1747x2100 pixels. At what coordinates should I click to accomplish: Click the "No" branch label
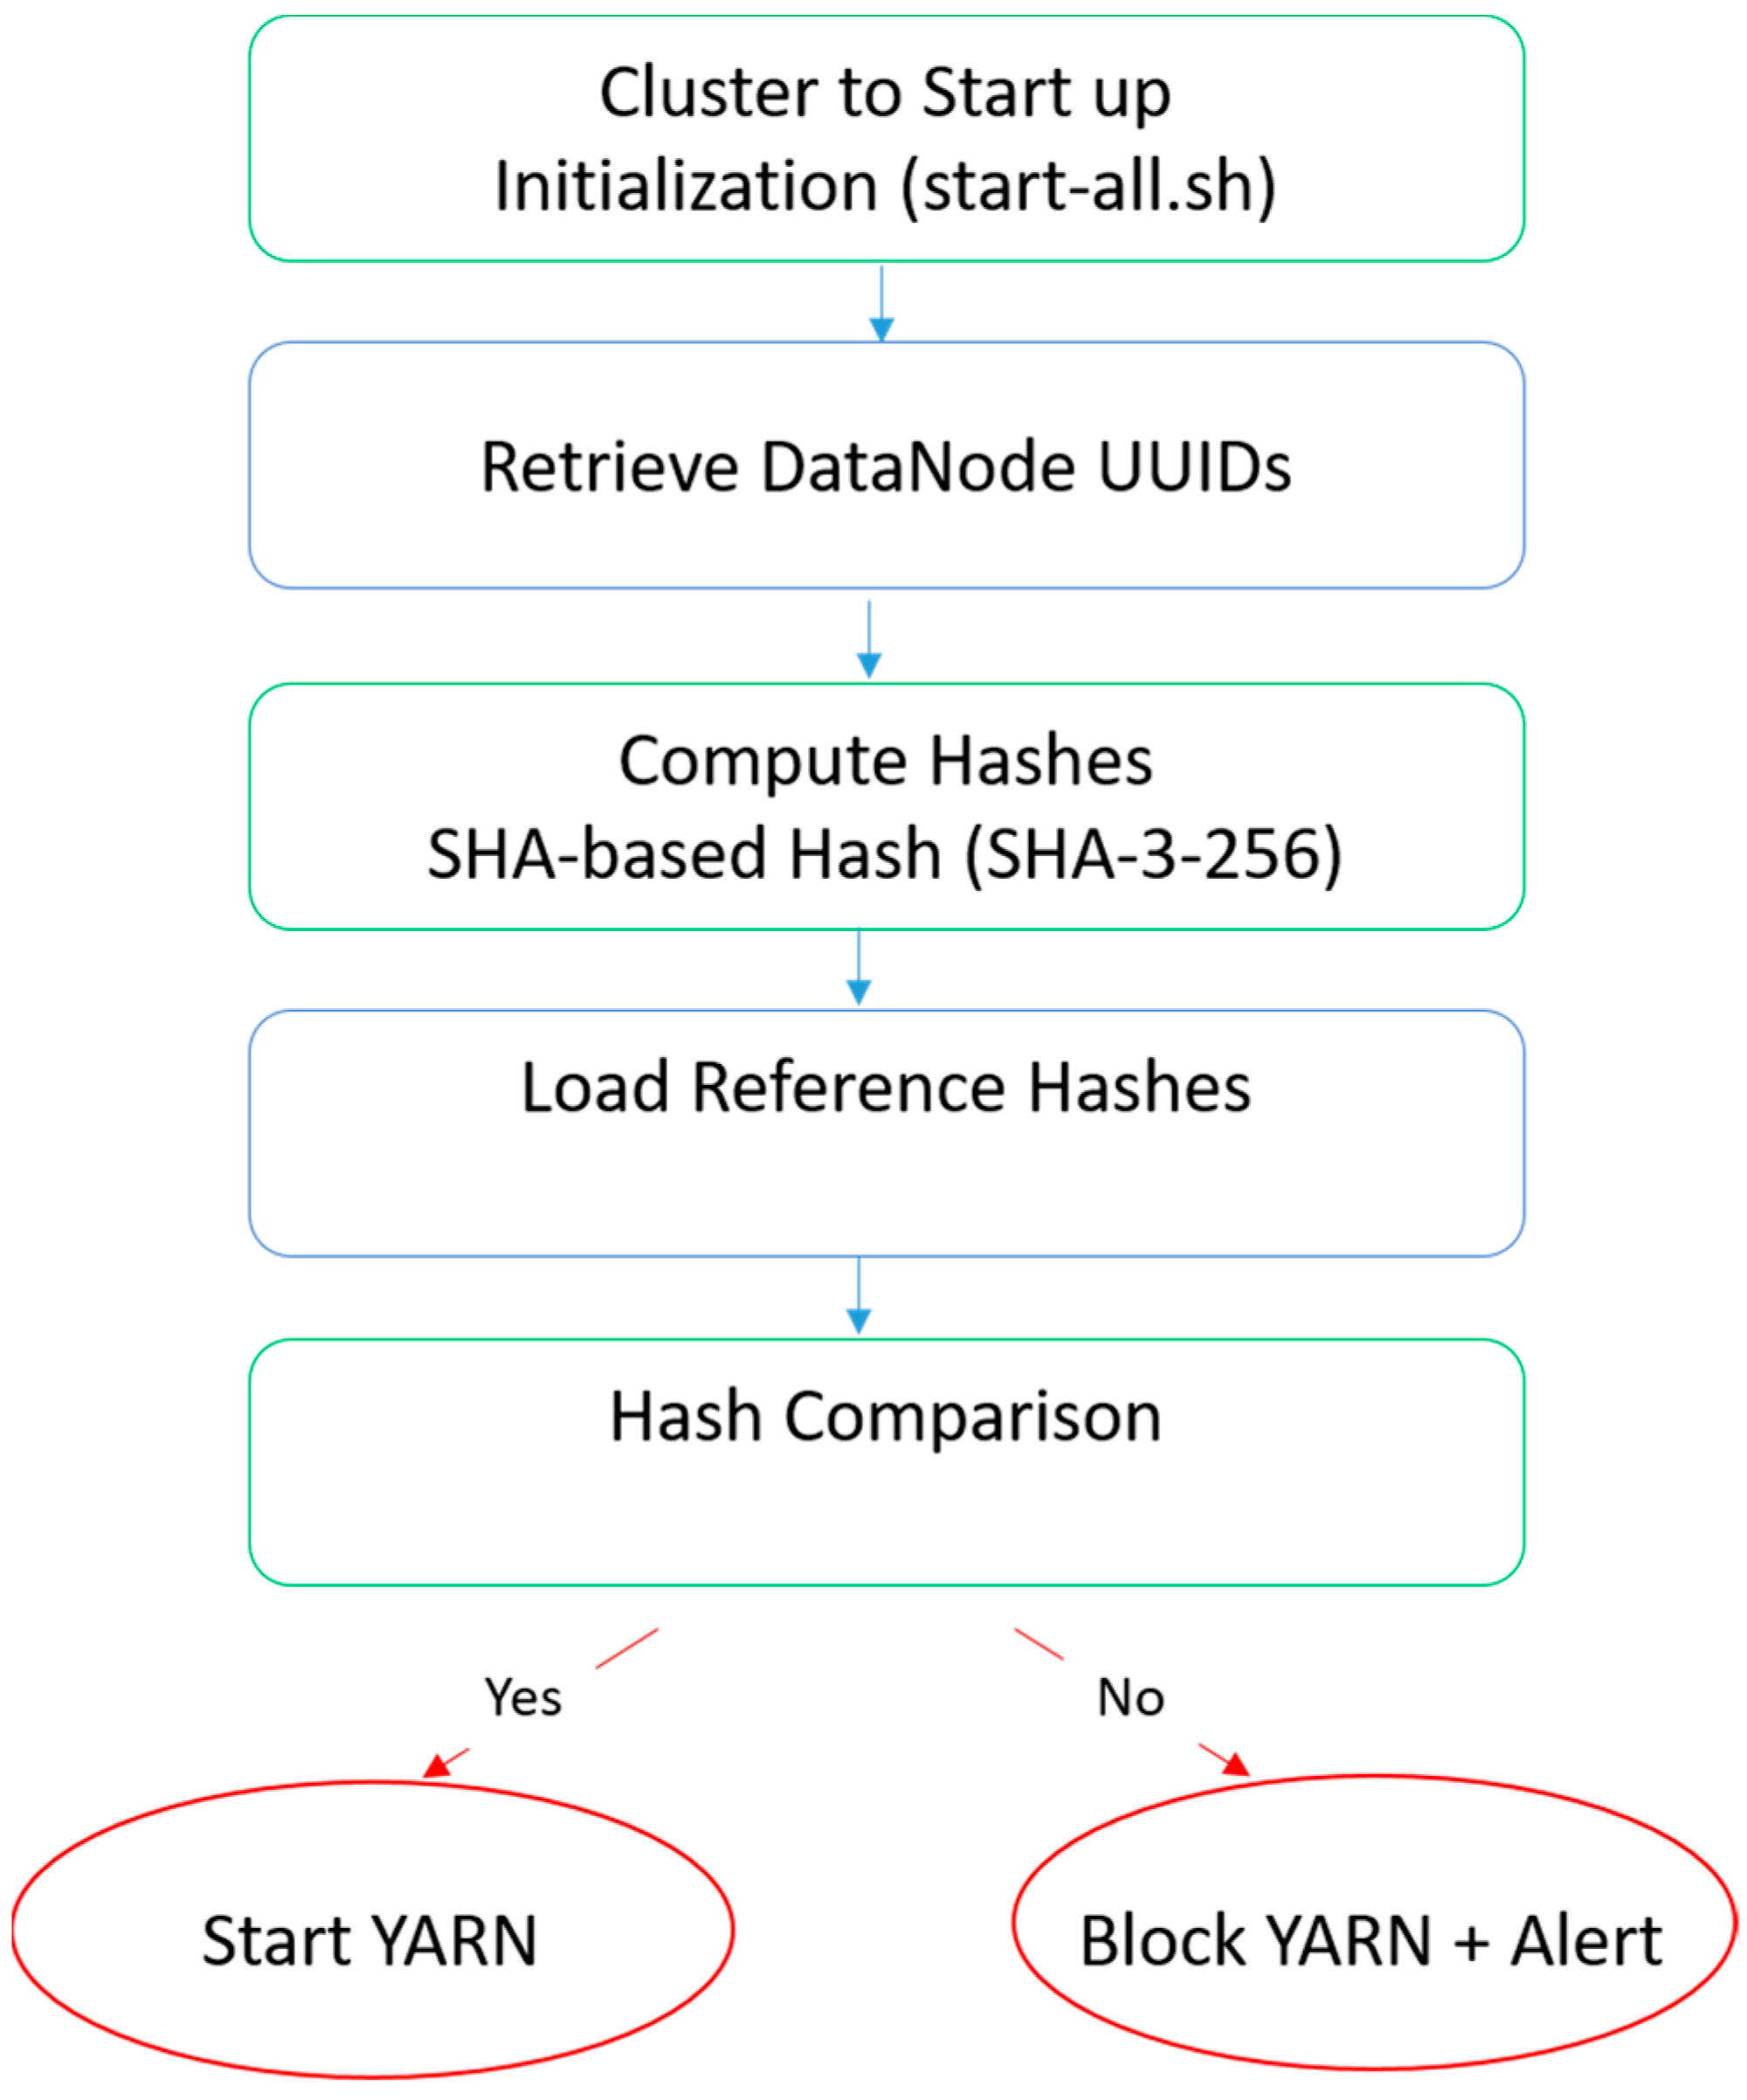point(1131,1698)
